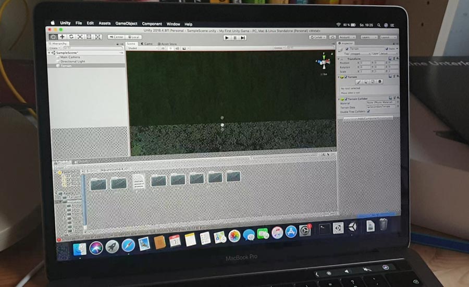Image resolution: width=469 pixels, height=287 pixels.
Task: Open the Create dropdown in Hierarchy
Action: [x=54, y=48]
